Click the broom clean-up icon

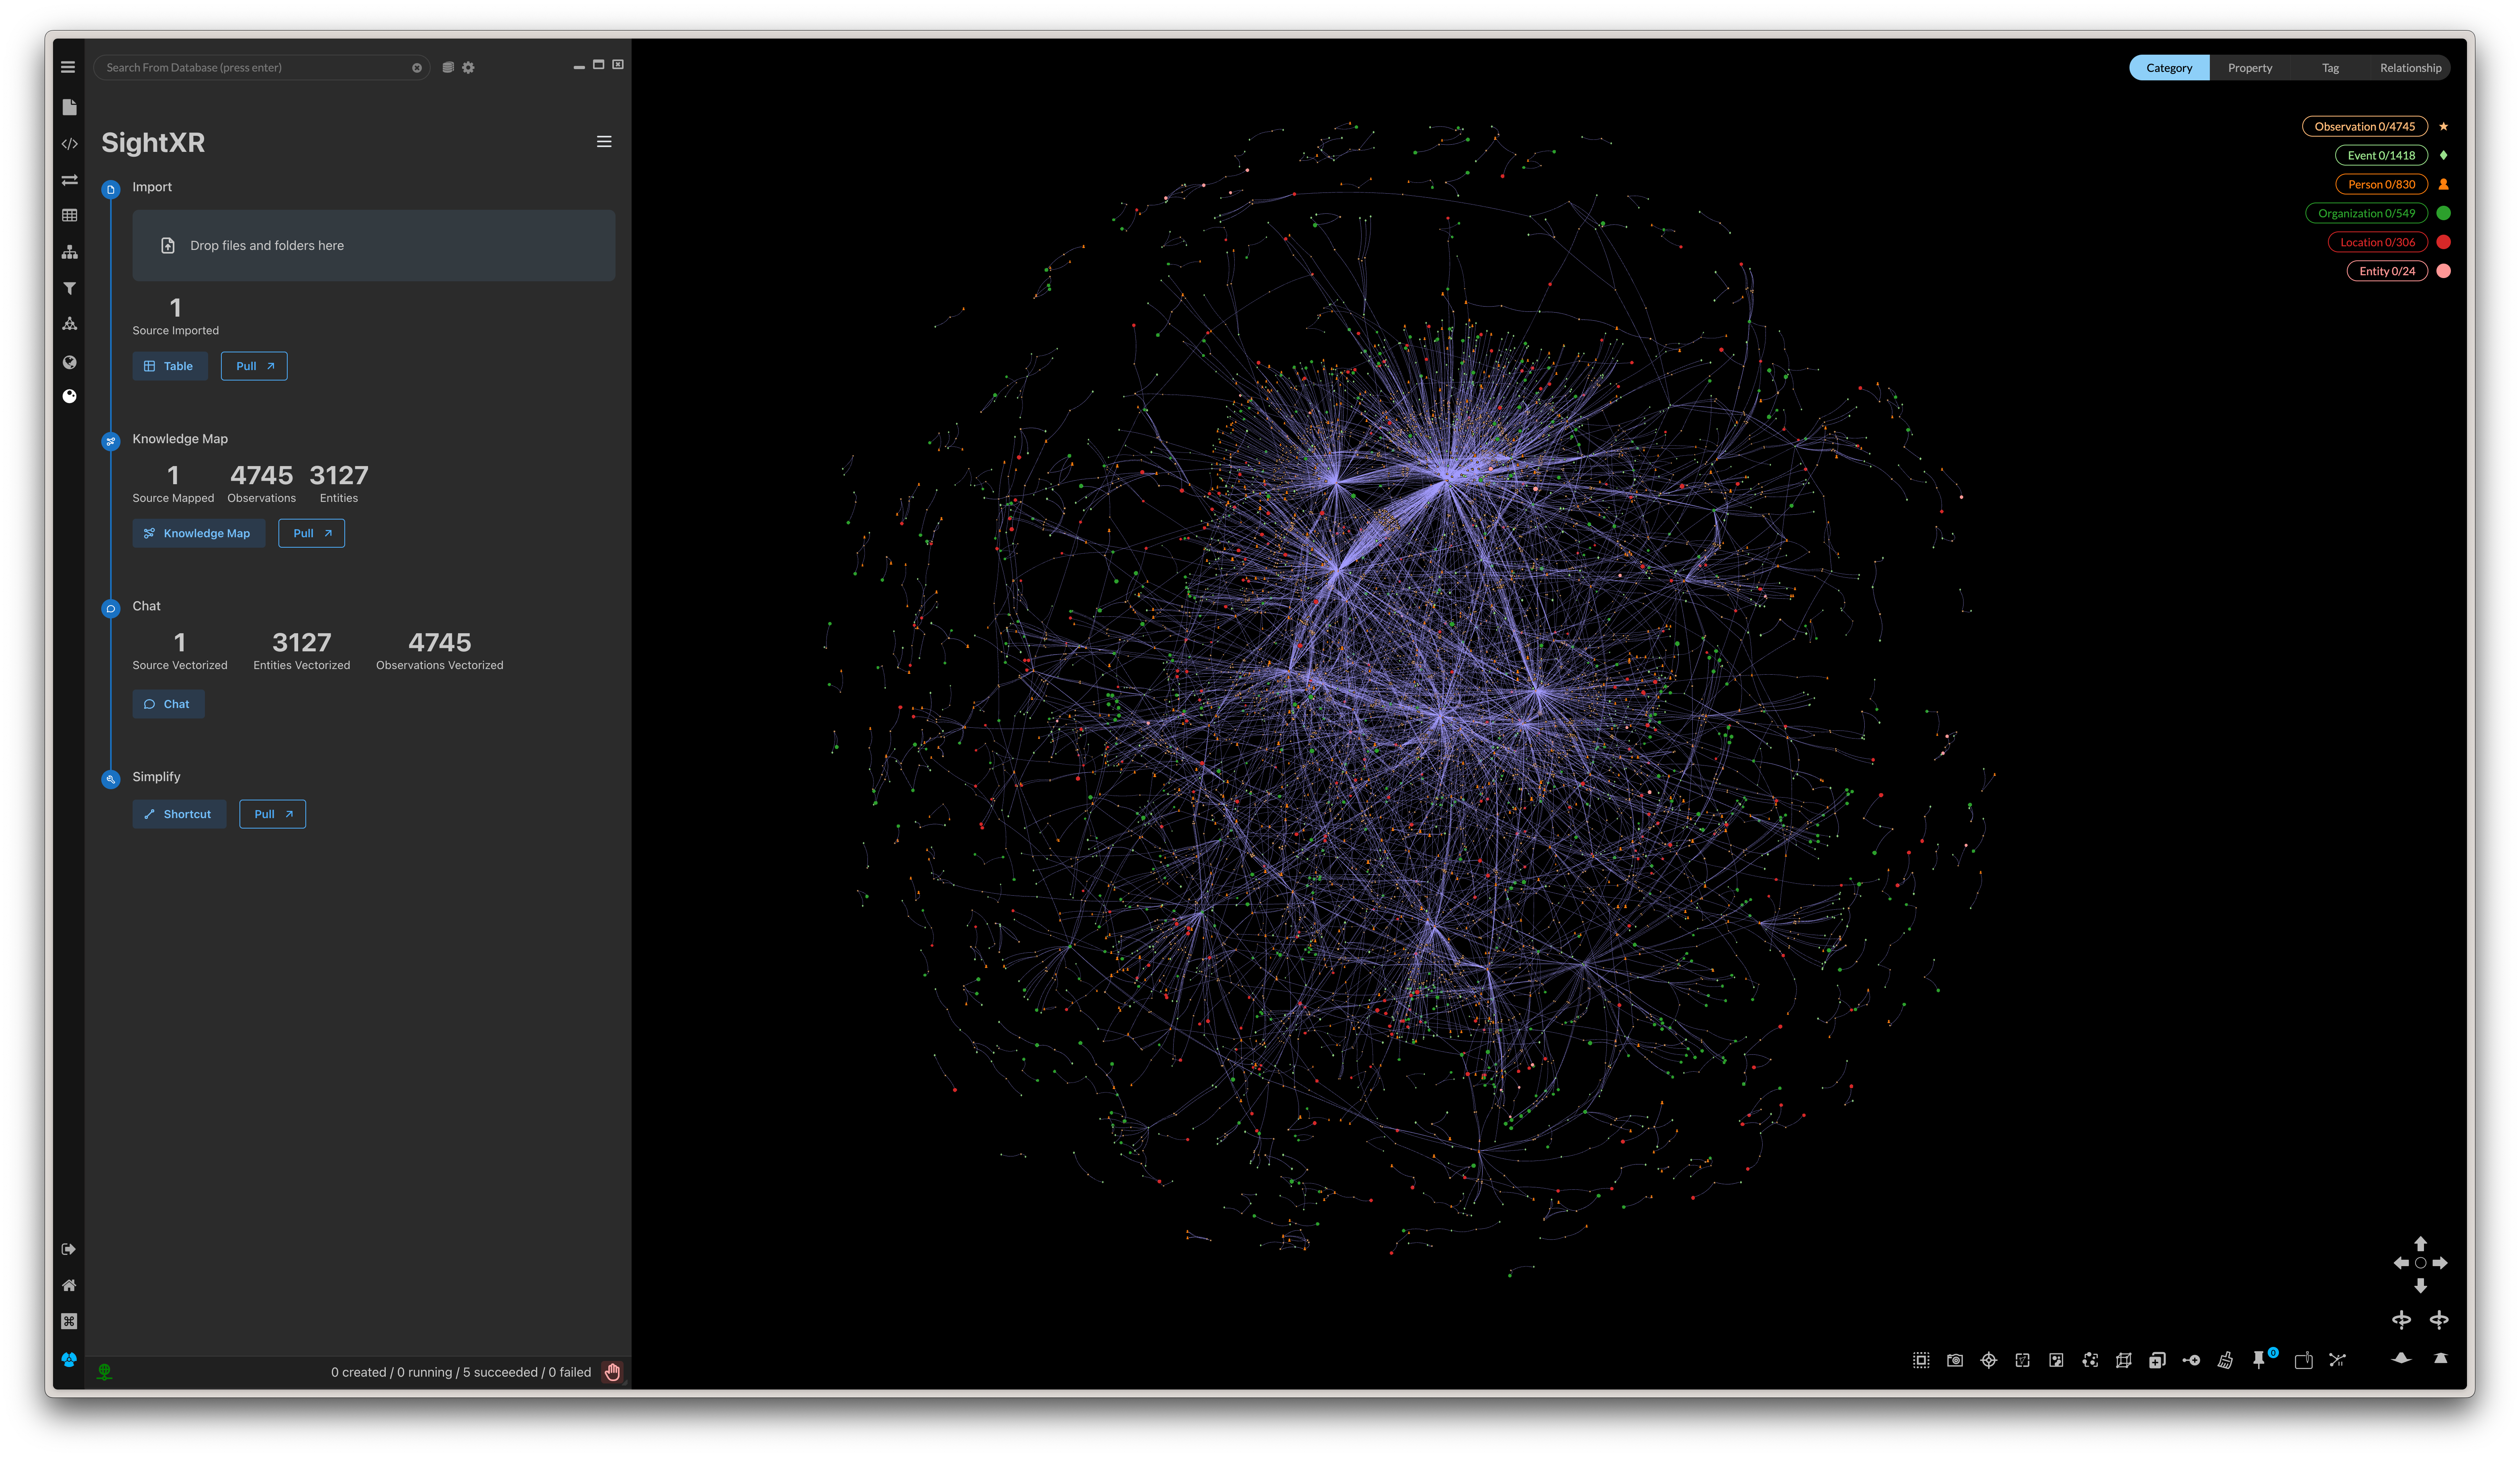point(2225,1360)
